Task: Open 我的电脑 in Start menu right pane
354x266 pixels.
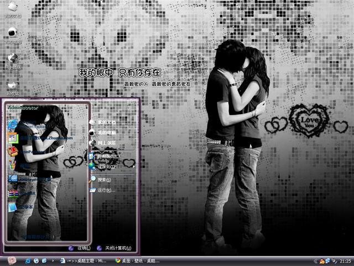Action: pos(105,133)
